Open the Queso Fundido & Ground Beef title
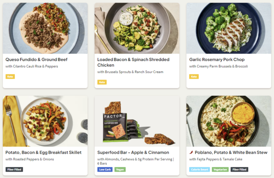The height and width of the screenshot is (178, 274). click(36, 59)
